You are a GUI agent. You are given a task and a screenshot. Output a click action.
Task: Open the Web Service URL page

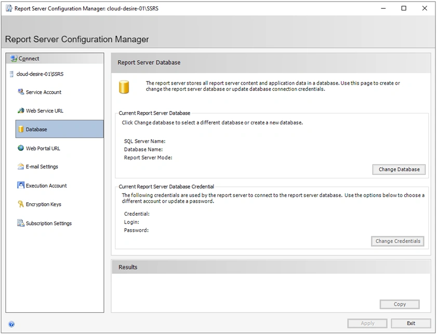45,111
